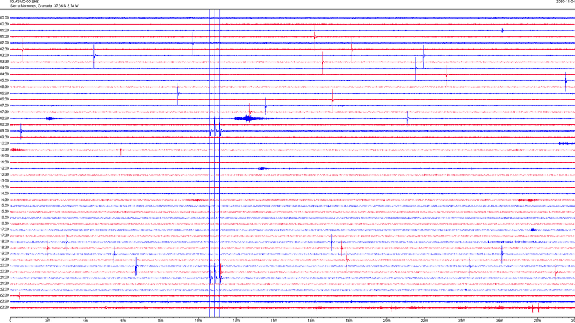Image resolution: width=575 pixels, height=323 pixels.
Task: Select the 00:00 trace time label
Action: [x=4, y=17]
